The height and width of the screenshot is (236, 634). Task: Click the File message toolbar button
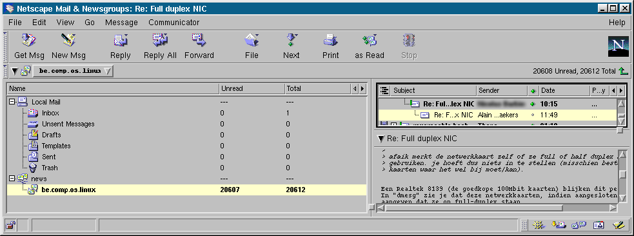(x=252, y=46)
